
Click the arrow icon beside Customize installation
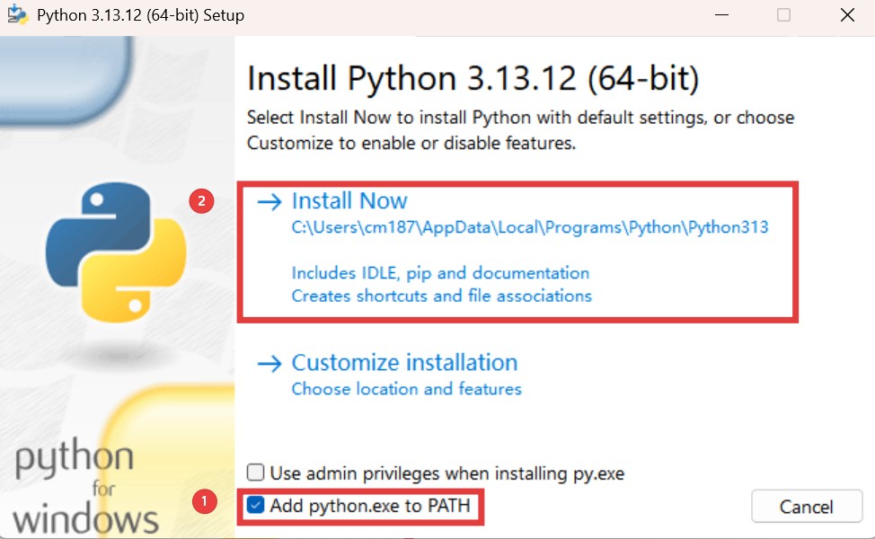tap(270, 364)
